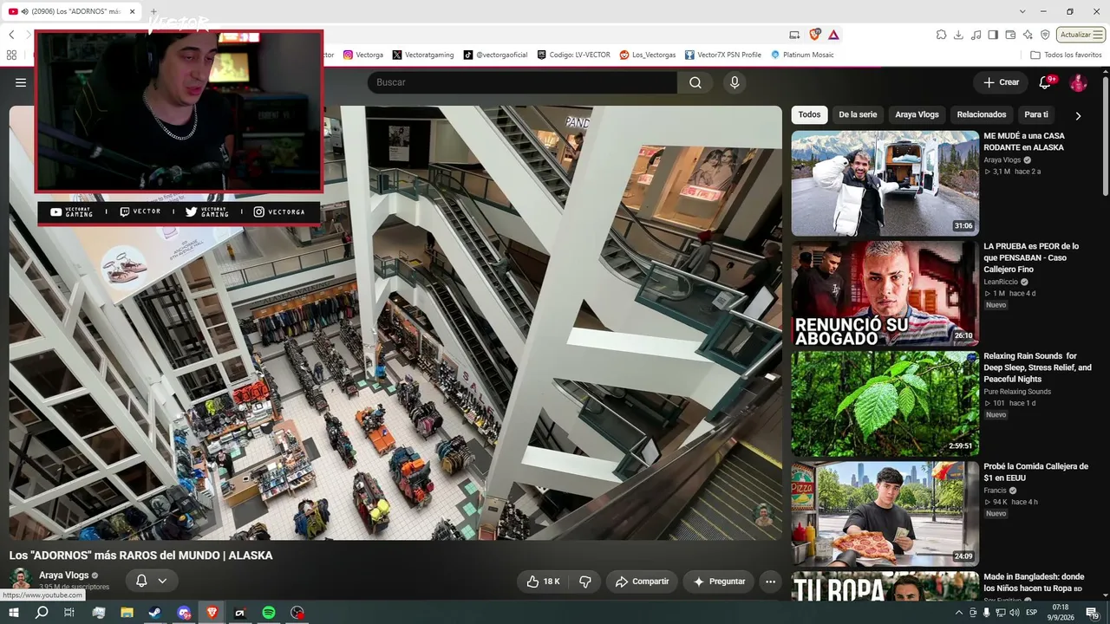Click the YouTube search input field

coord(522,82)
